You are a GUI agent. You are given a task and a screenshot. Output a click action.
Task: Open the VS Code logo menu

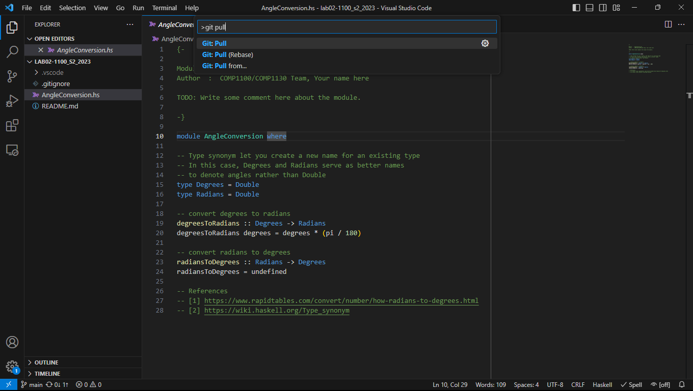pyautogui.click(x=9, y=8)
